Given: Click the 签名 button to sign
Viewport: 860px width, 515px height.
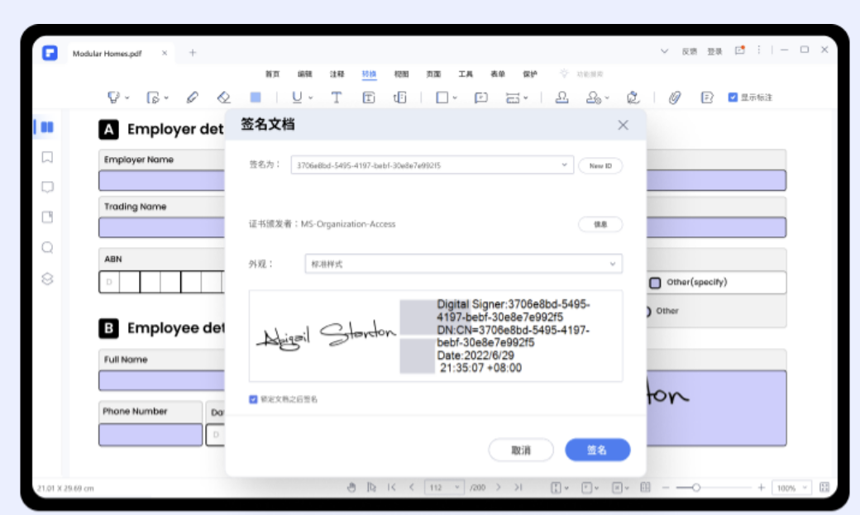Looking at the screenshot, I should [x=598, y=450].
